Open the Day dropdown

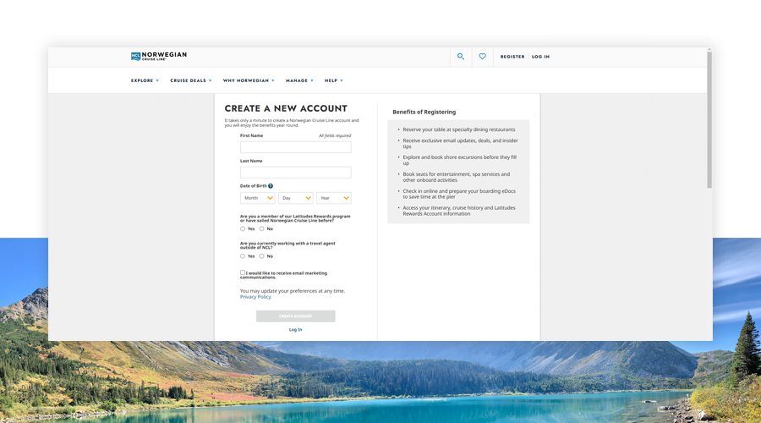[296, 198]
